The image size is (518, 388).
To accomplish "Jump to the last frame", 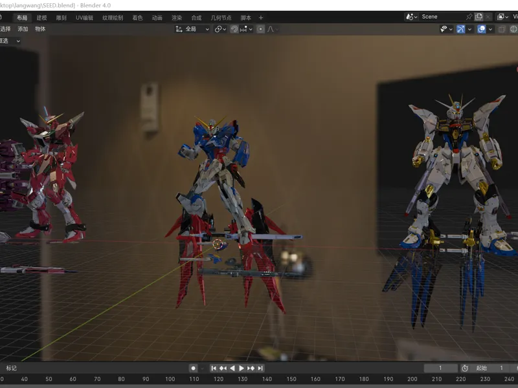I will pos(260,368).
